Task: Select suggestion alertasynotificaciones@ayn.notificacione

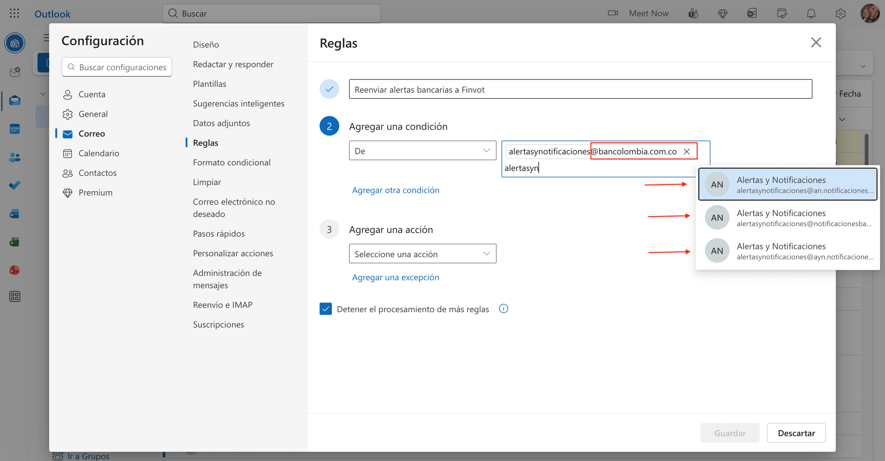Action: pos(788,251)
